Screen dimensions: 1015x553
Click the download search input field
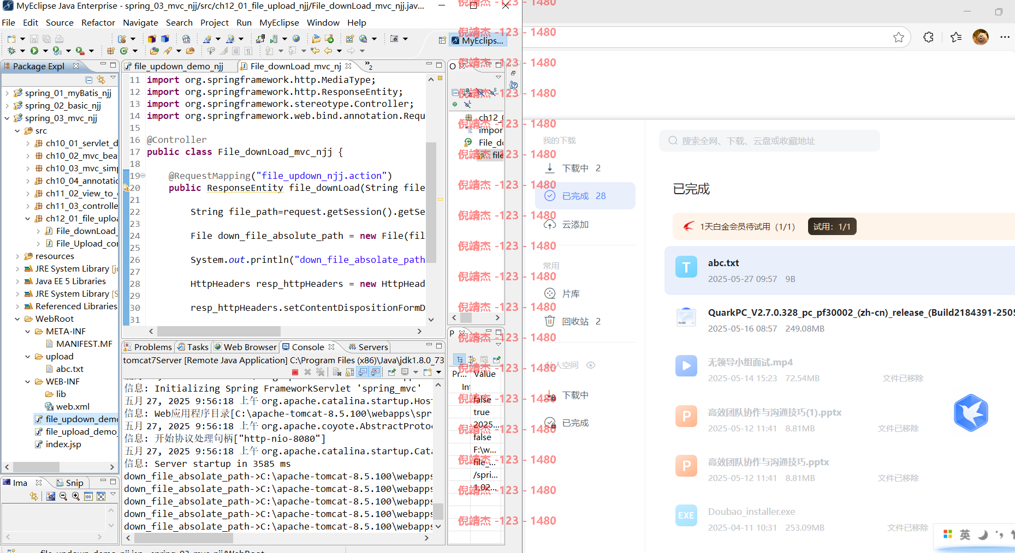(770, 141)
